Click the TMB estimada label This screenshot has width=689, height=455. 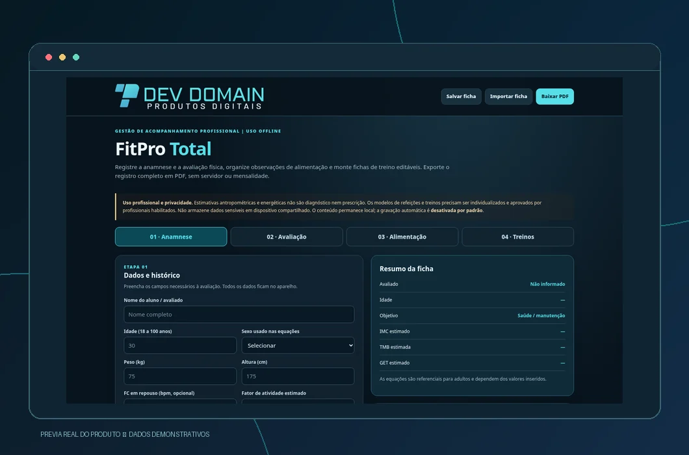pyautogui.click(x=395, y=347)
